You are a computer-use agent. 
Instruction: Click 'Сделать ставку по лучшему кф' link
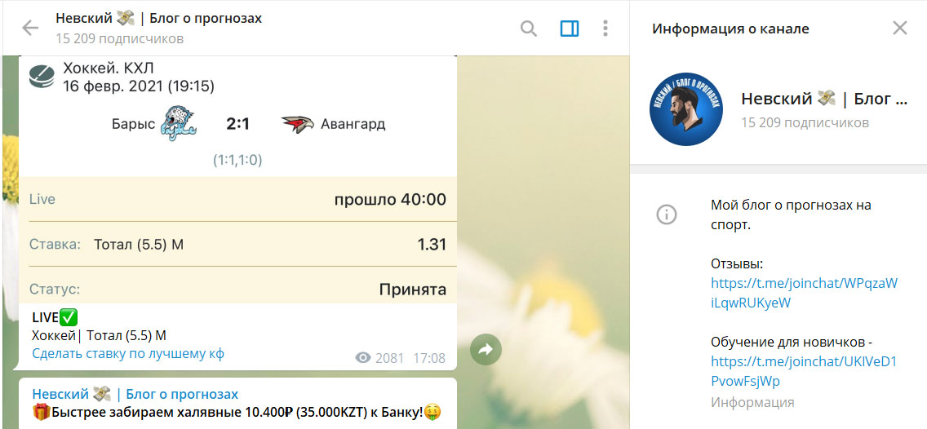tap(128, 354)
